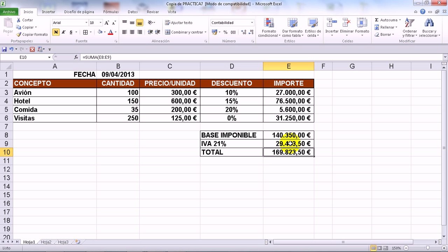Toggle middle vertical alignment
The image size is (448, 252).
point(132,23)
